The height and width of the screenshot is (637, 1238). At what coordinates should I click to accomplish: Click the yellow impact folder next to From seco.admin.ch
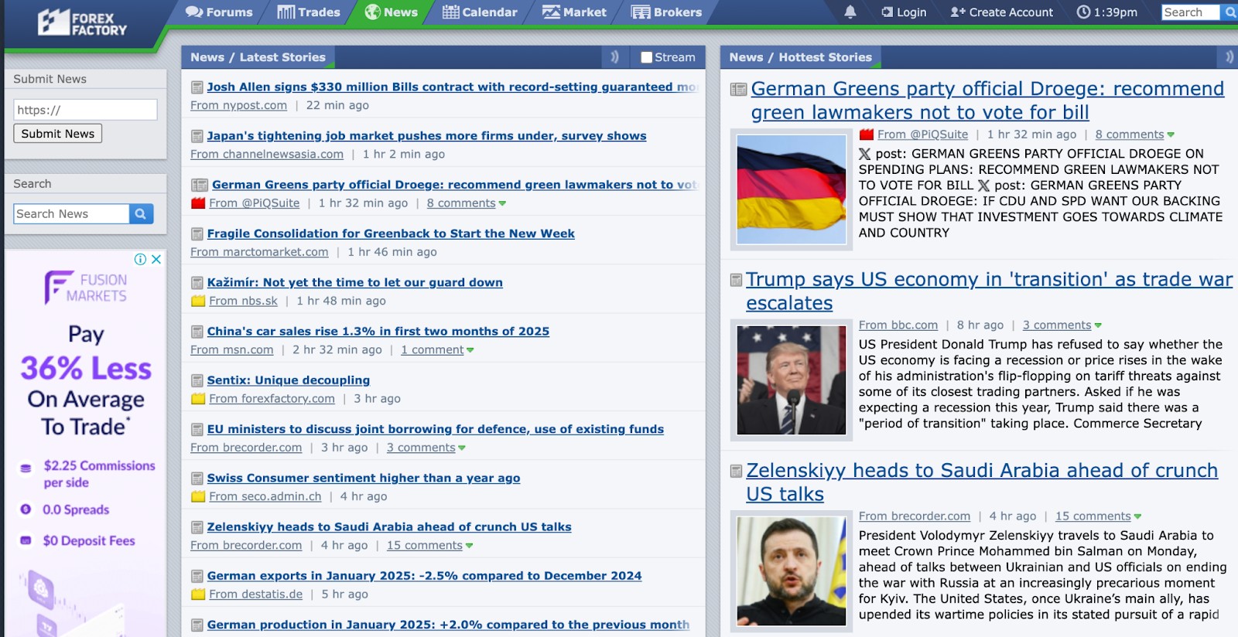click(198, 496)
